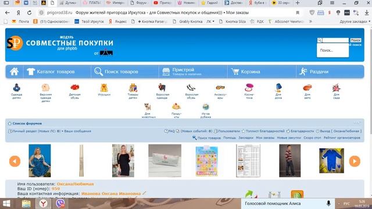Open the Помощь link
This screenshot has height=209, width=372.
[x=230, y=138]
